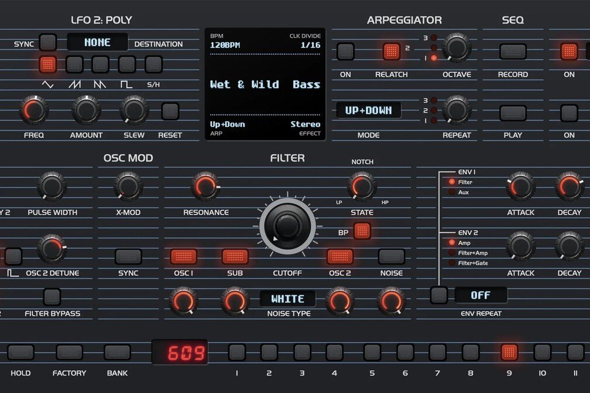This screenshot has height=393, width=590.
Task: Click the ENV 2 ATTACK knob
Action: pos(521,246)
